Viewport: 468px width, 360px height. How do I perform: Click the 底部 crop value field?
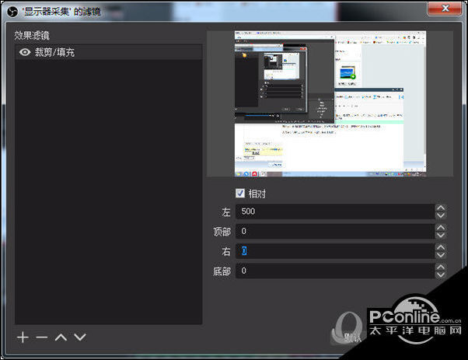point(334,271)
